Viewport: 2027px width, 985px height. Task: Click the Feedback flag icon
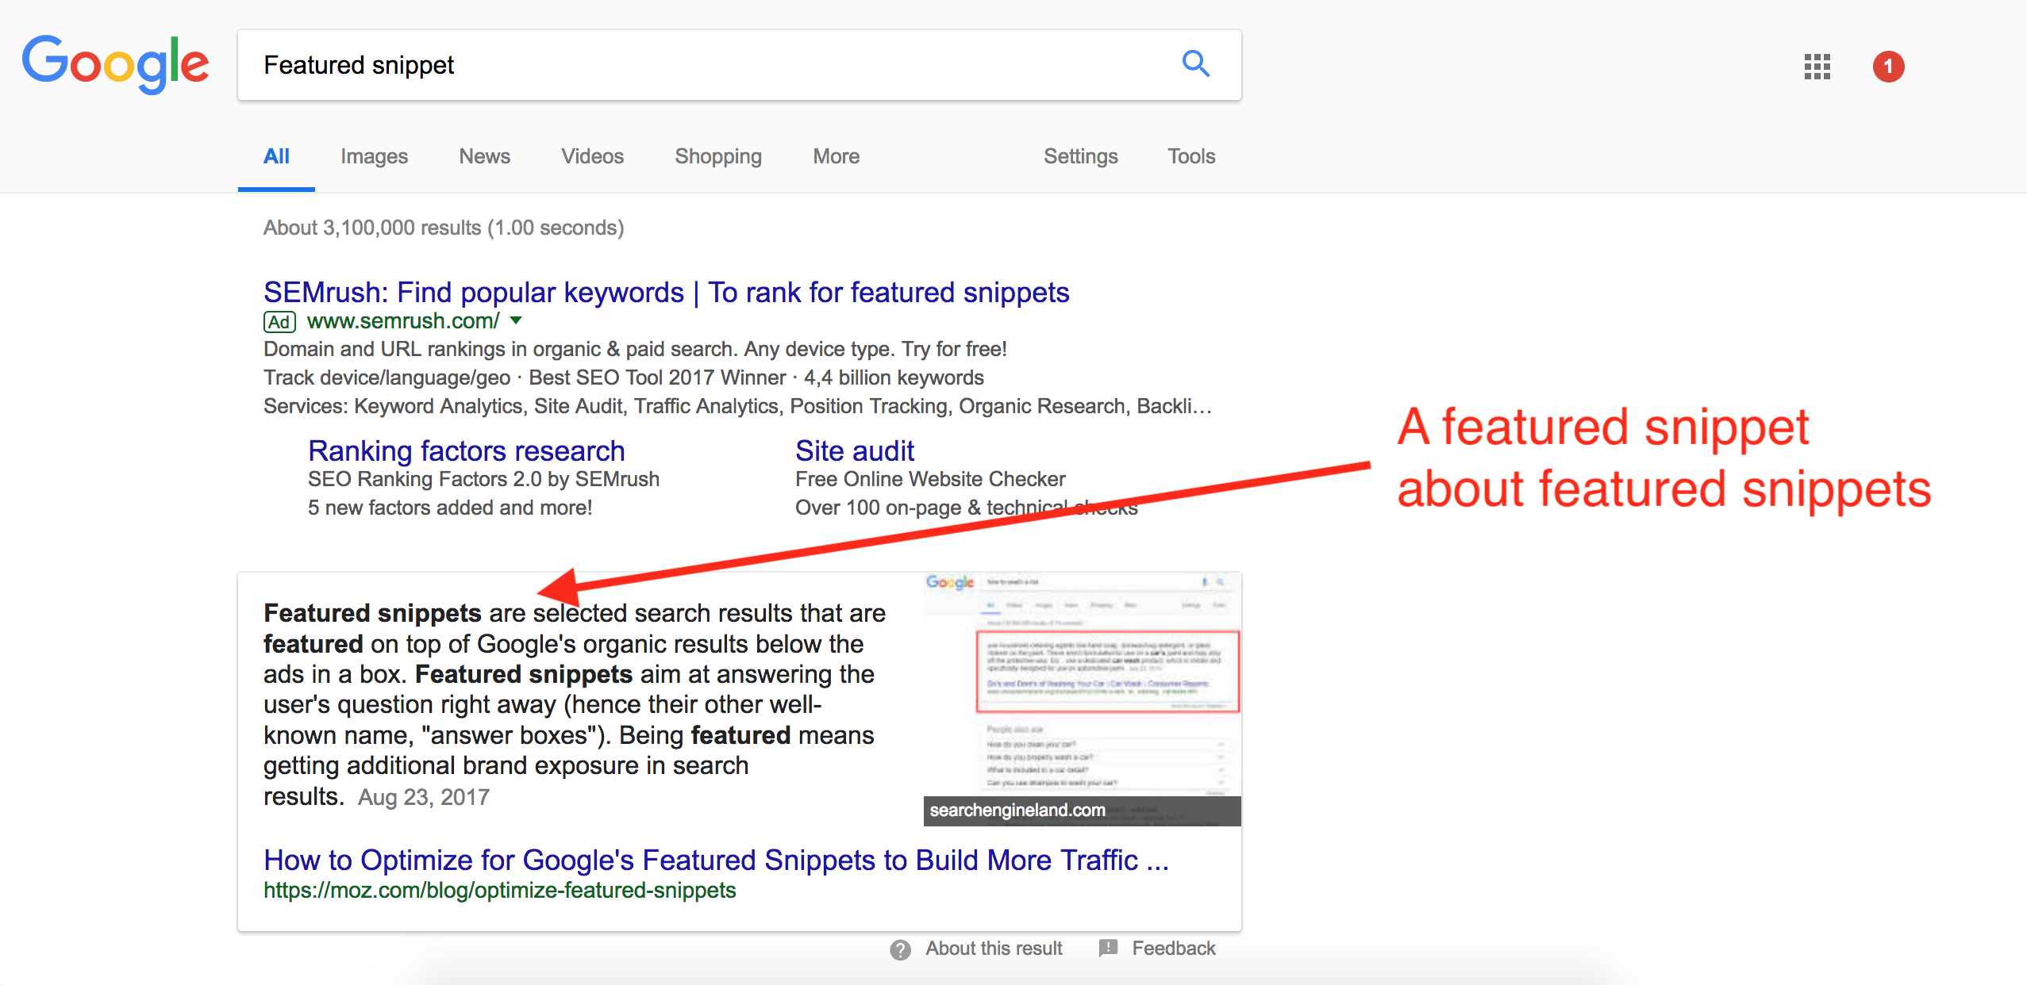[1108, 948]
